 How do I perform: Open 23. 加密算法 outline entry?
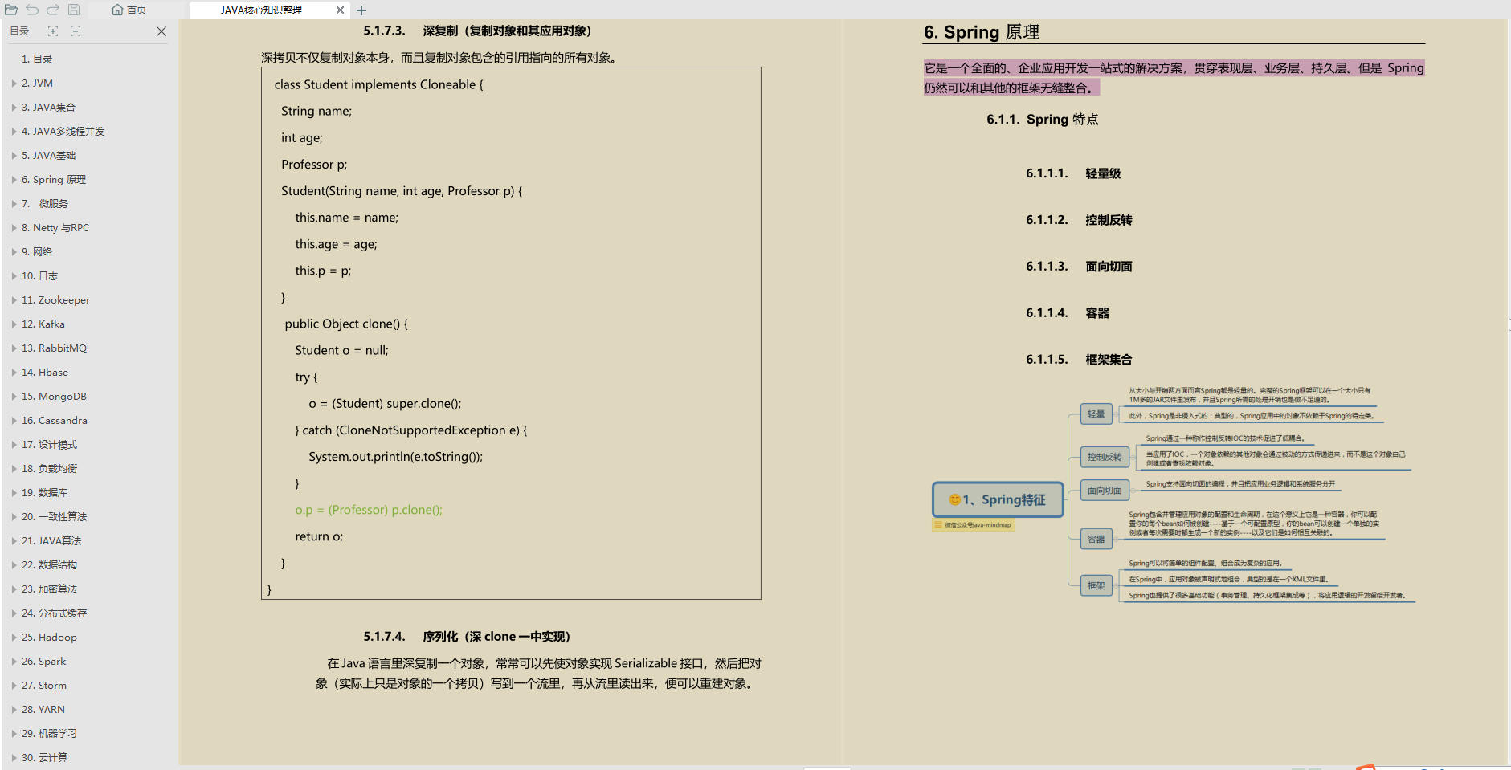click(x=49, y=589)
